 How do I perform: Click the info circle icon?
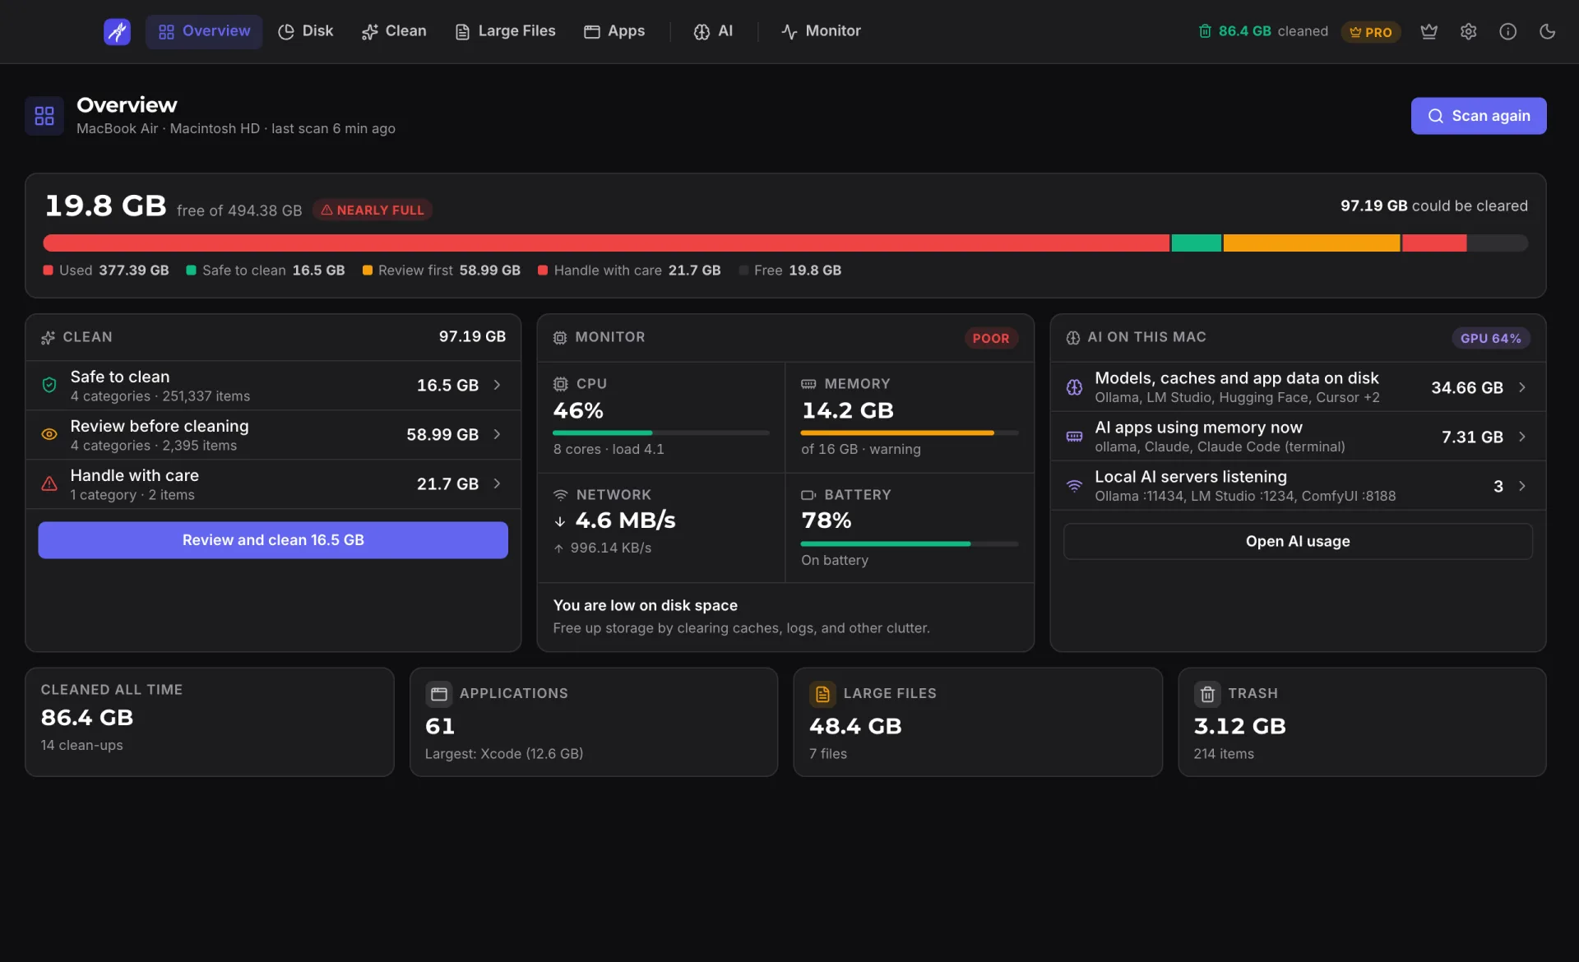pyautogui.click(x=1508, y=31)
